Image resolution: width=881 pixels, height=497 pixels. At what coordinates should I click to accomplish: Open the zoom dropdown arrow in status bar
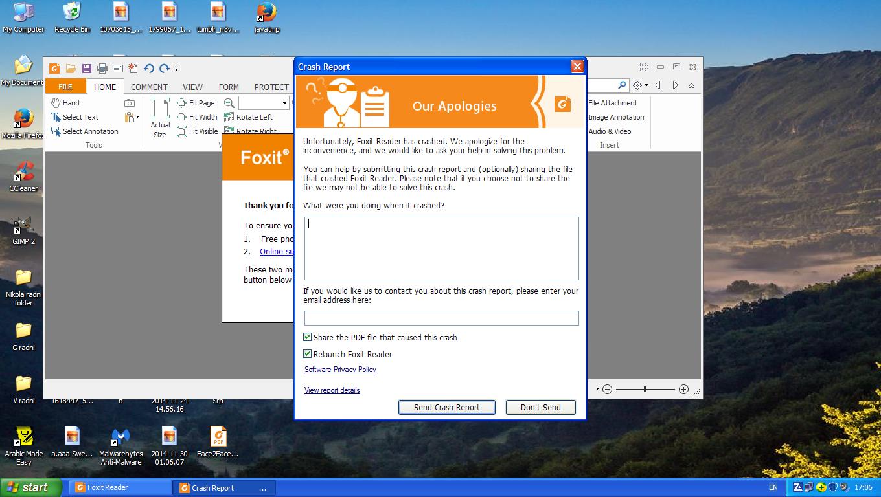click(597, 389)
